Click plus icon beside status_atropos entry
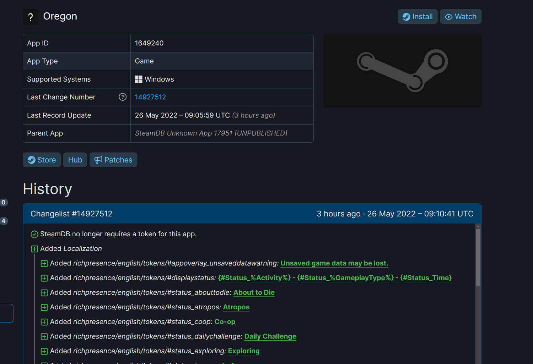 (44, 307)
